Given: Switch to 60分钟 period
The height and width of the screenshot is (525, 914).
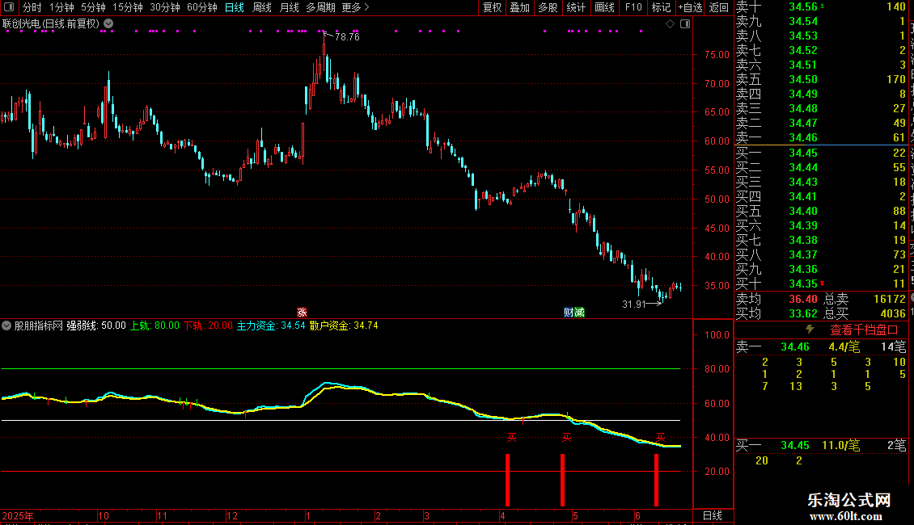Looking at the screenshot, I should [x=202, y=7].
